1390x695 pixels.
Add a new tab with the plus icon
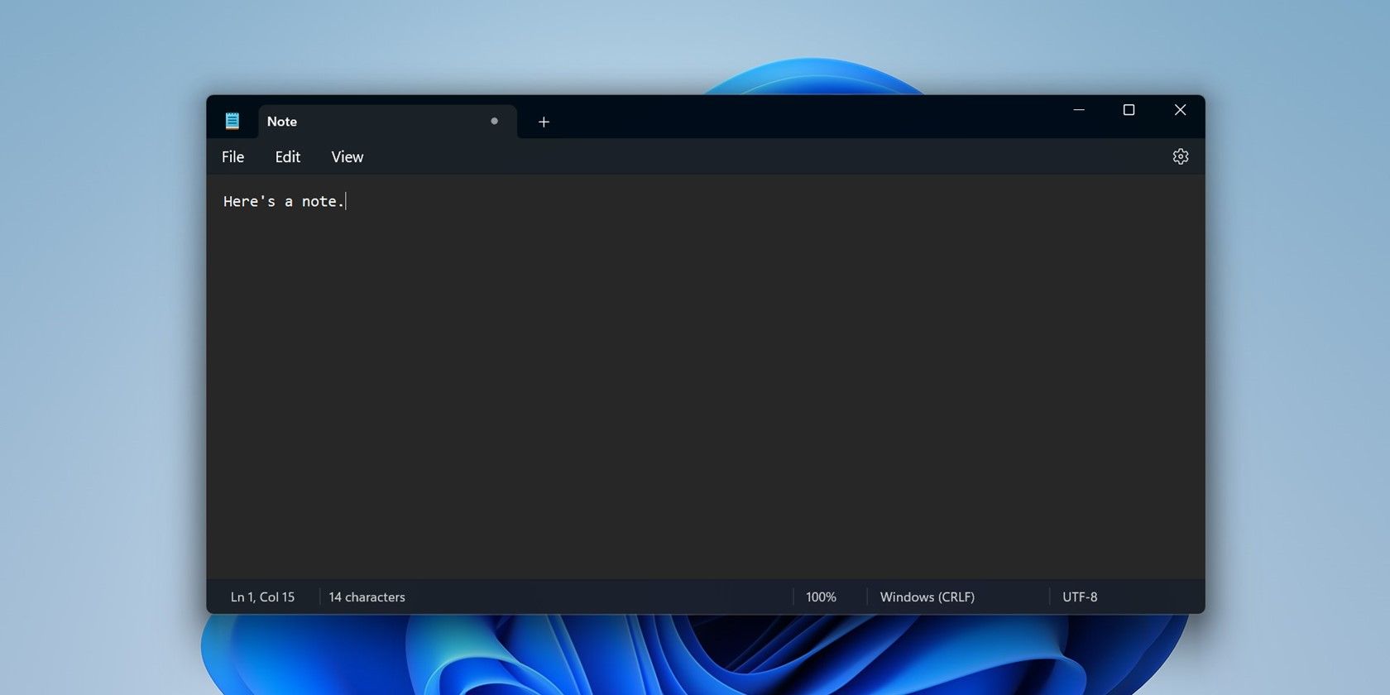[544, 122]
